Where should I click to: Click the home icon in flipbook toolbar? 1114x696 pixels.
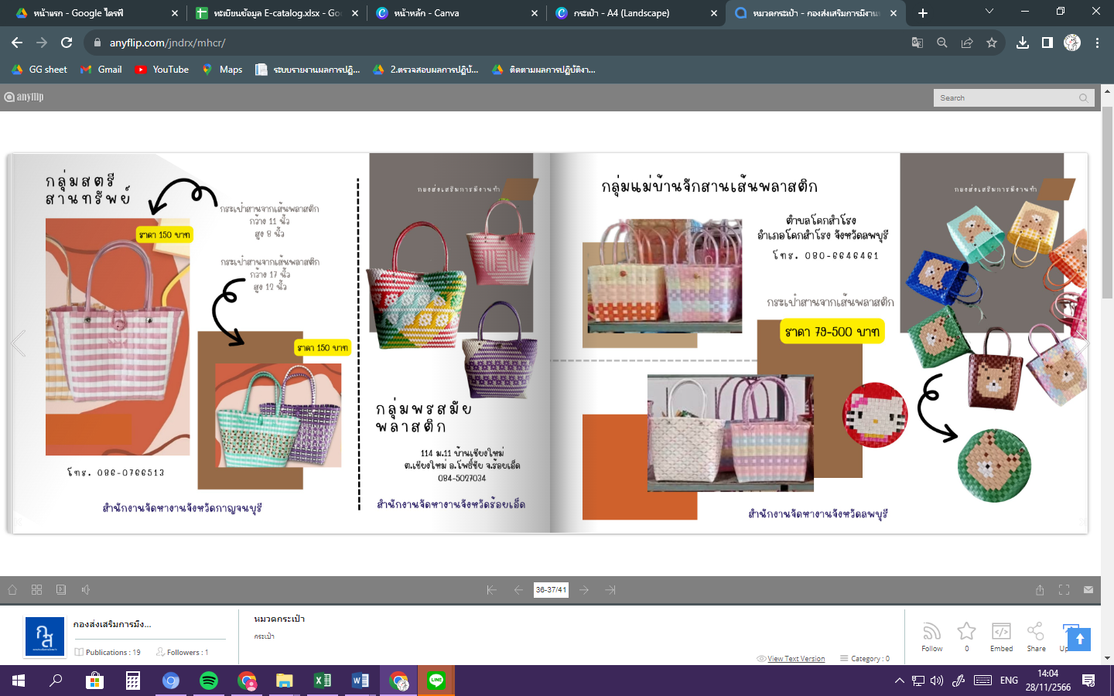coord(12,590)
